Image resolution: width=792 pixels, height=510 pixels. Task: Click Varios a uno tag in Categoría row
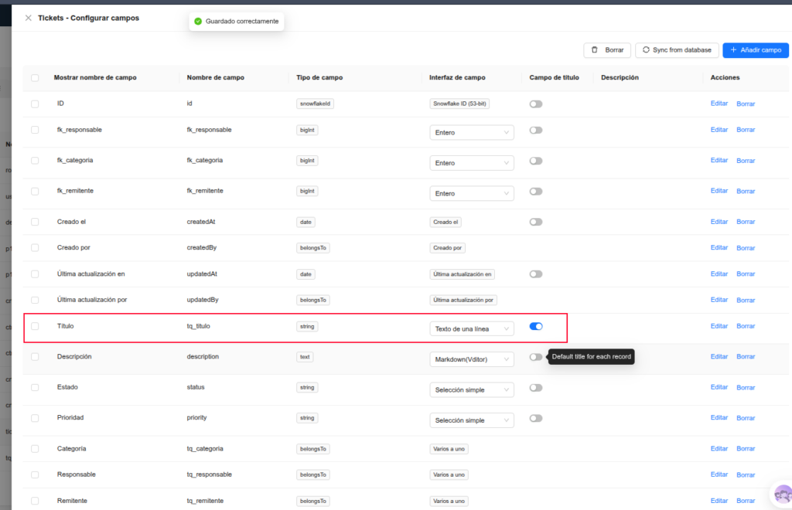click(x=449, y=449)
